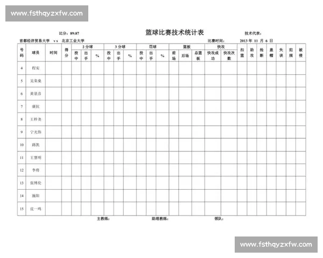Image resolution: width=323 pixels, height=258 pixels.
Task: Click the 犯规 column header
Action: 291,53
